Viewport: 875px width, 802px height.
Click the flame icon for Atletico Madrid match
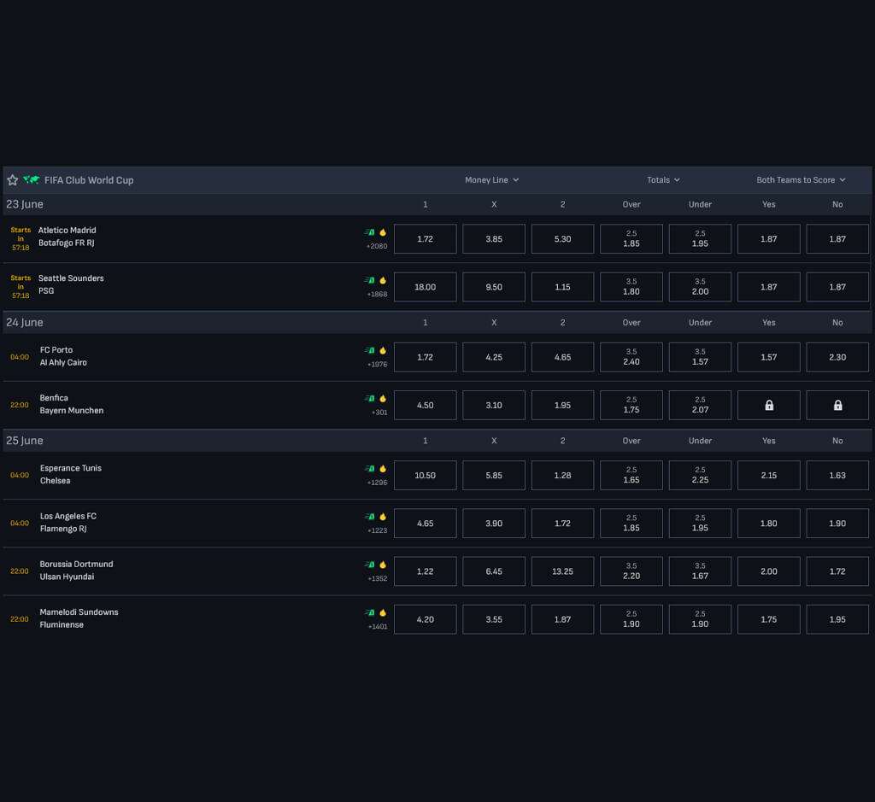383,232
